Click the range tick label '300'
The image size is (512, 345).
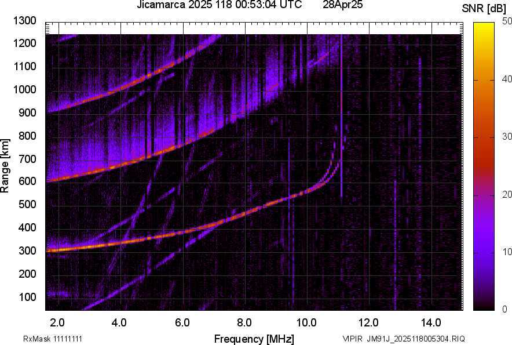click(x=27, y=251)
